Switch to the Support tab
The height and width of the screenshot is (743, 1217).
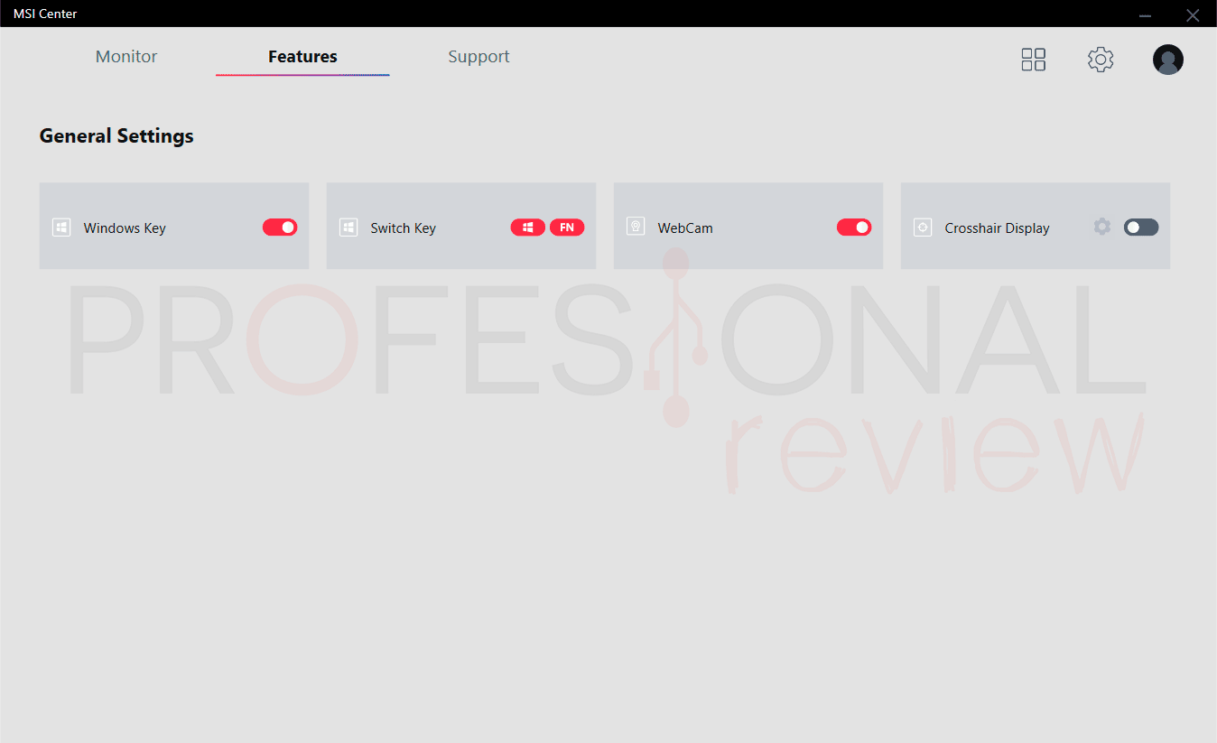478,56
